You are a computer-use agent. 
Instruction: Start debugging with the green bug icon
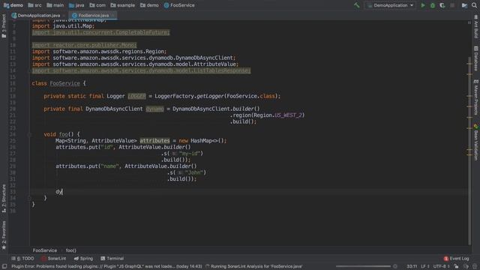(x=433, y=5)
